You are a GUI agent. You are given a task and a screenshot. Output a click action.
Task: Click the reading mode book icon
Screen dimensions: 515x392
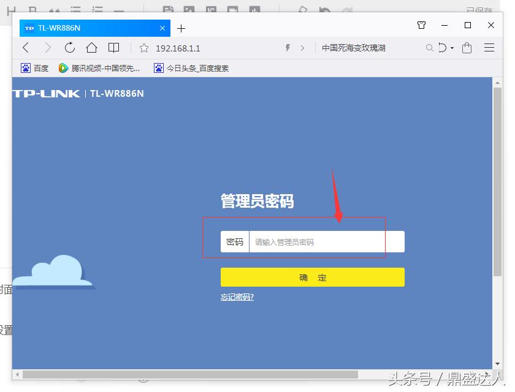coord(114,48)
